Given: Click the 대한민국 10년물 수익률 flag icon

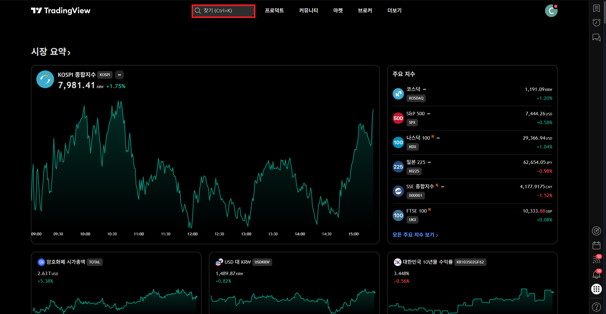Looking at the screenshot, I should [x=397, y=262].
